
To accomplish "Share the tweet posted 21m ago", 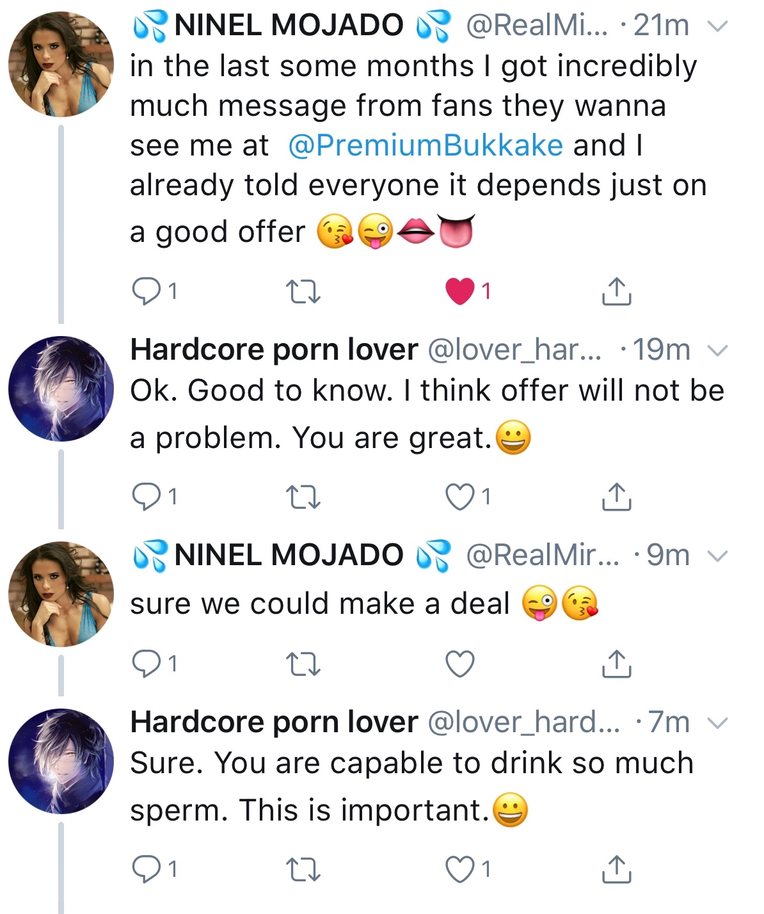I will tap(616, 291).
